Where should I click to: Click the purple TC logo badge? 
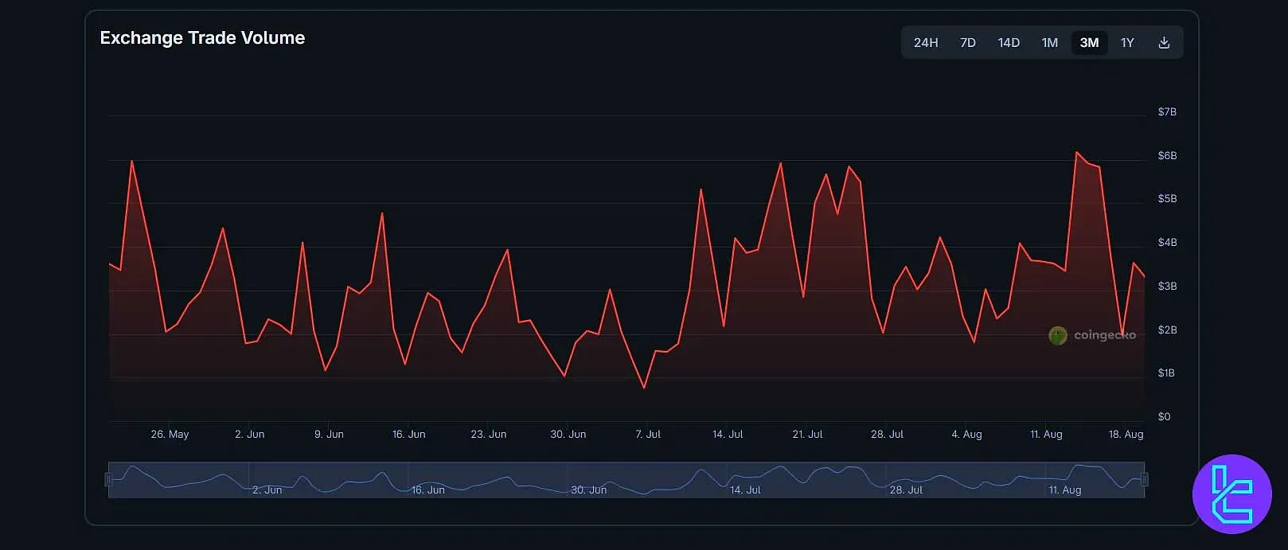(x=1231, y=494)
